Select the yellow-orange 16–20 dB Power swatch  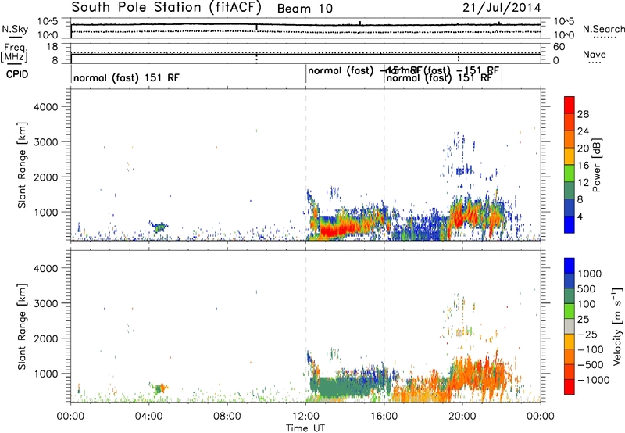(570, 156)
